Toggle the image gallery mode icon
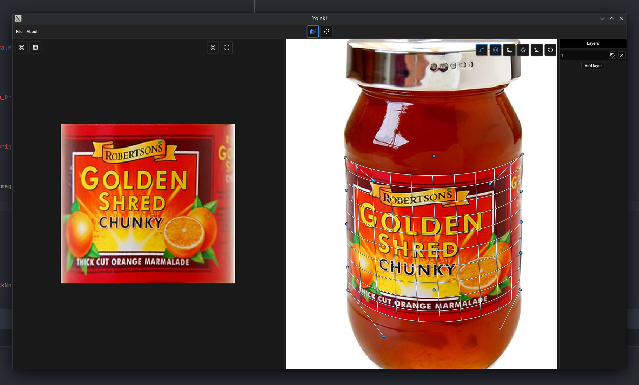The width and height of the screenshot is (639, 385). (313, 32)
